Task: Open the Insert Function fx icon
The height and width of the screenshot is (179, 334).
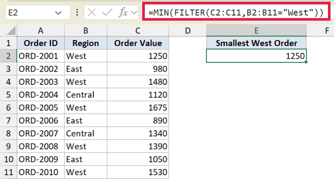Action: (x=123, y=13)
